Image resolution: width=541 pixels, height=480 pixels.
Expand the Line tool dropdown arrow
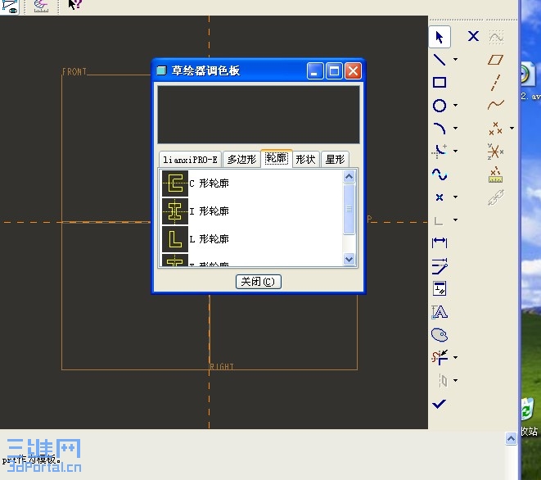(455, 60)
